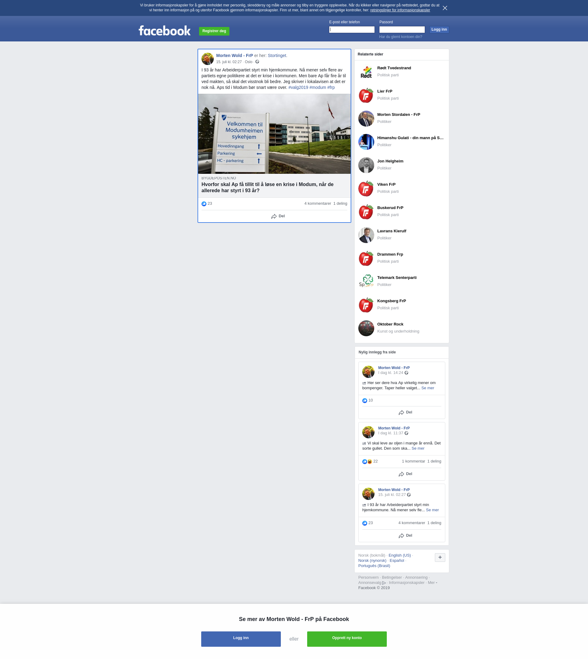Click the like reaction icon with 23
The height and width of the screenshot is (659, 588).
tap(204, 204)
